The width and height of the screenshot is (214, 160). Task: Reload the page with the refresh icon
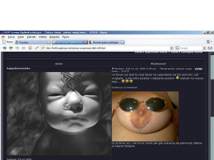[30, 48]
